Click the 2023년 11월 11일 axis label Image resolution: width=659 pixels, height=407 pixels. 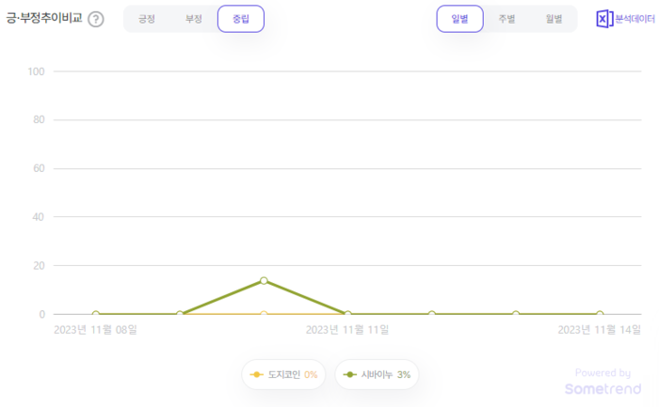(347, 330)
